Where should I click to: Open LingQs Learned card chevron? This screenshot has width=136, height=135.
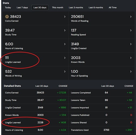65,58
